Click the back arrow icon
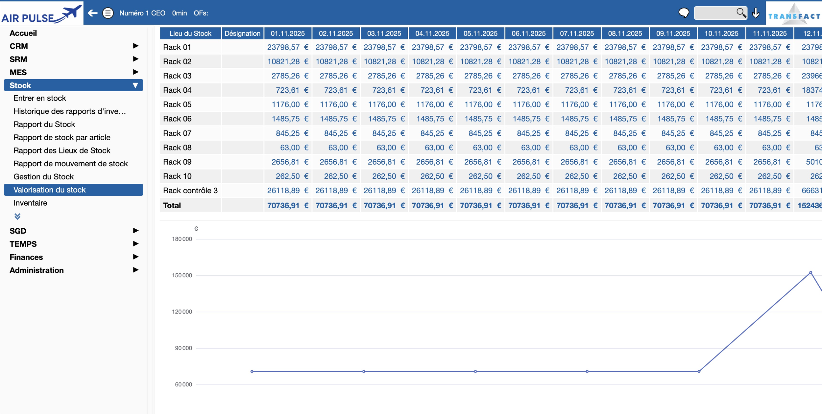Viewport: 822px width, 414px height. pos(93,13)
